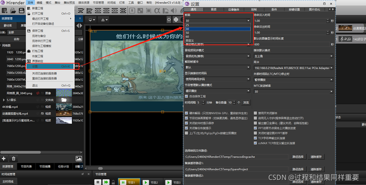Open the 音视频同步模式 dropdown

217,56
